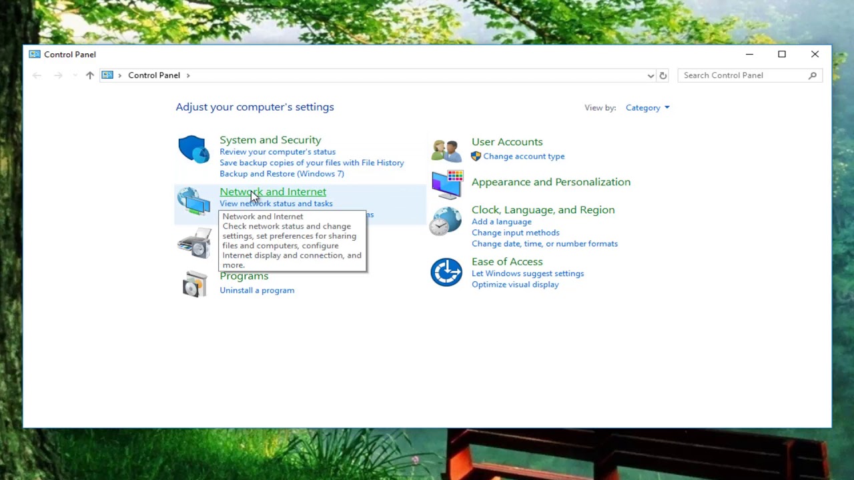Open Appearance and Personalization heading
Image resolution: width=854 pixels, height=480 pixels.
[x=551, y=182]
